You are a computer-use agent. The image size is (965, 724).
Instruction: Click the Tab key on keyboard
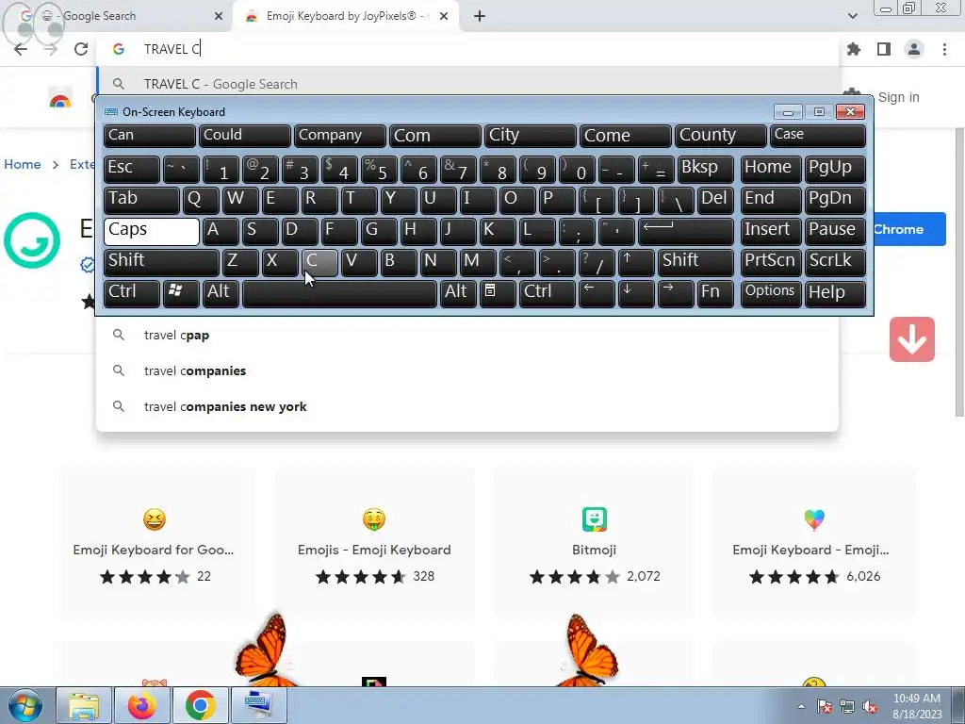141,200
